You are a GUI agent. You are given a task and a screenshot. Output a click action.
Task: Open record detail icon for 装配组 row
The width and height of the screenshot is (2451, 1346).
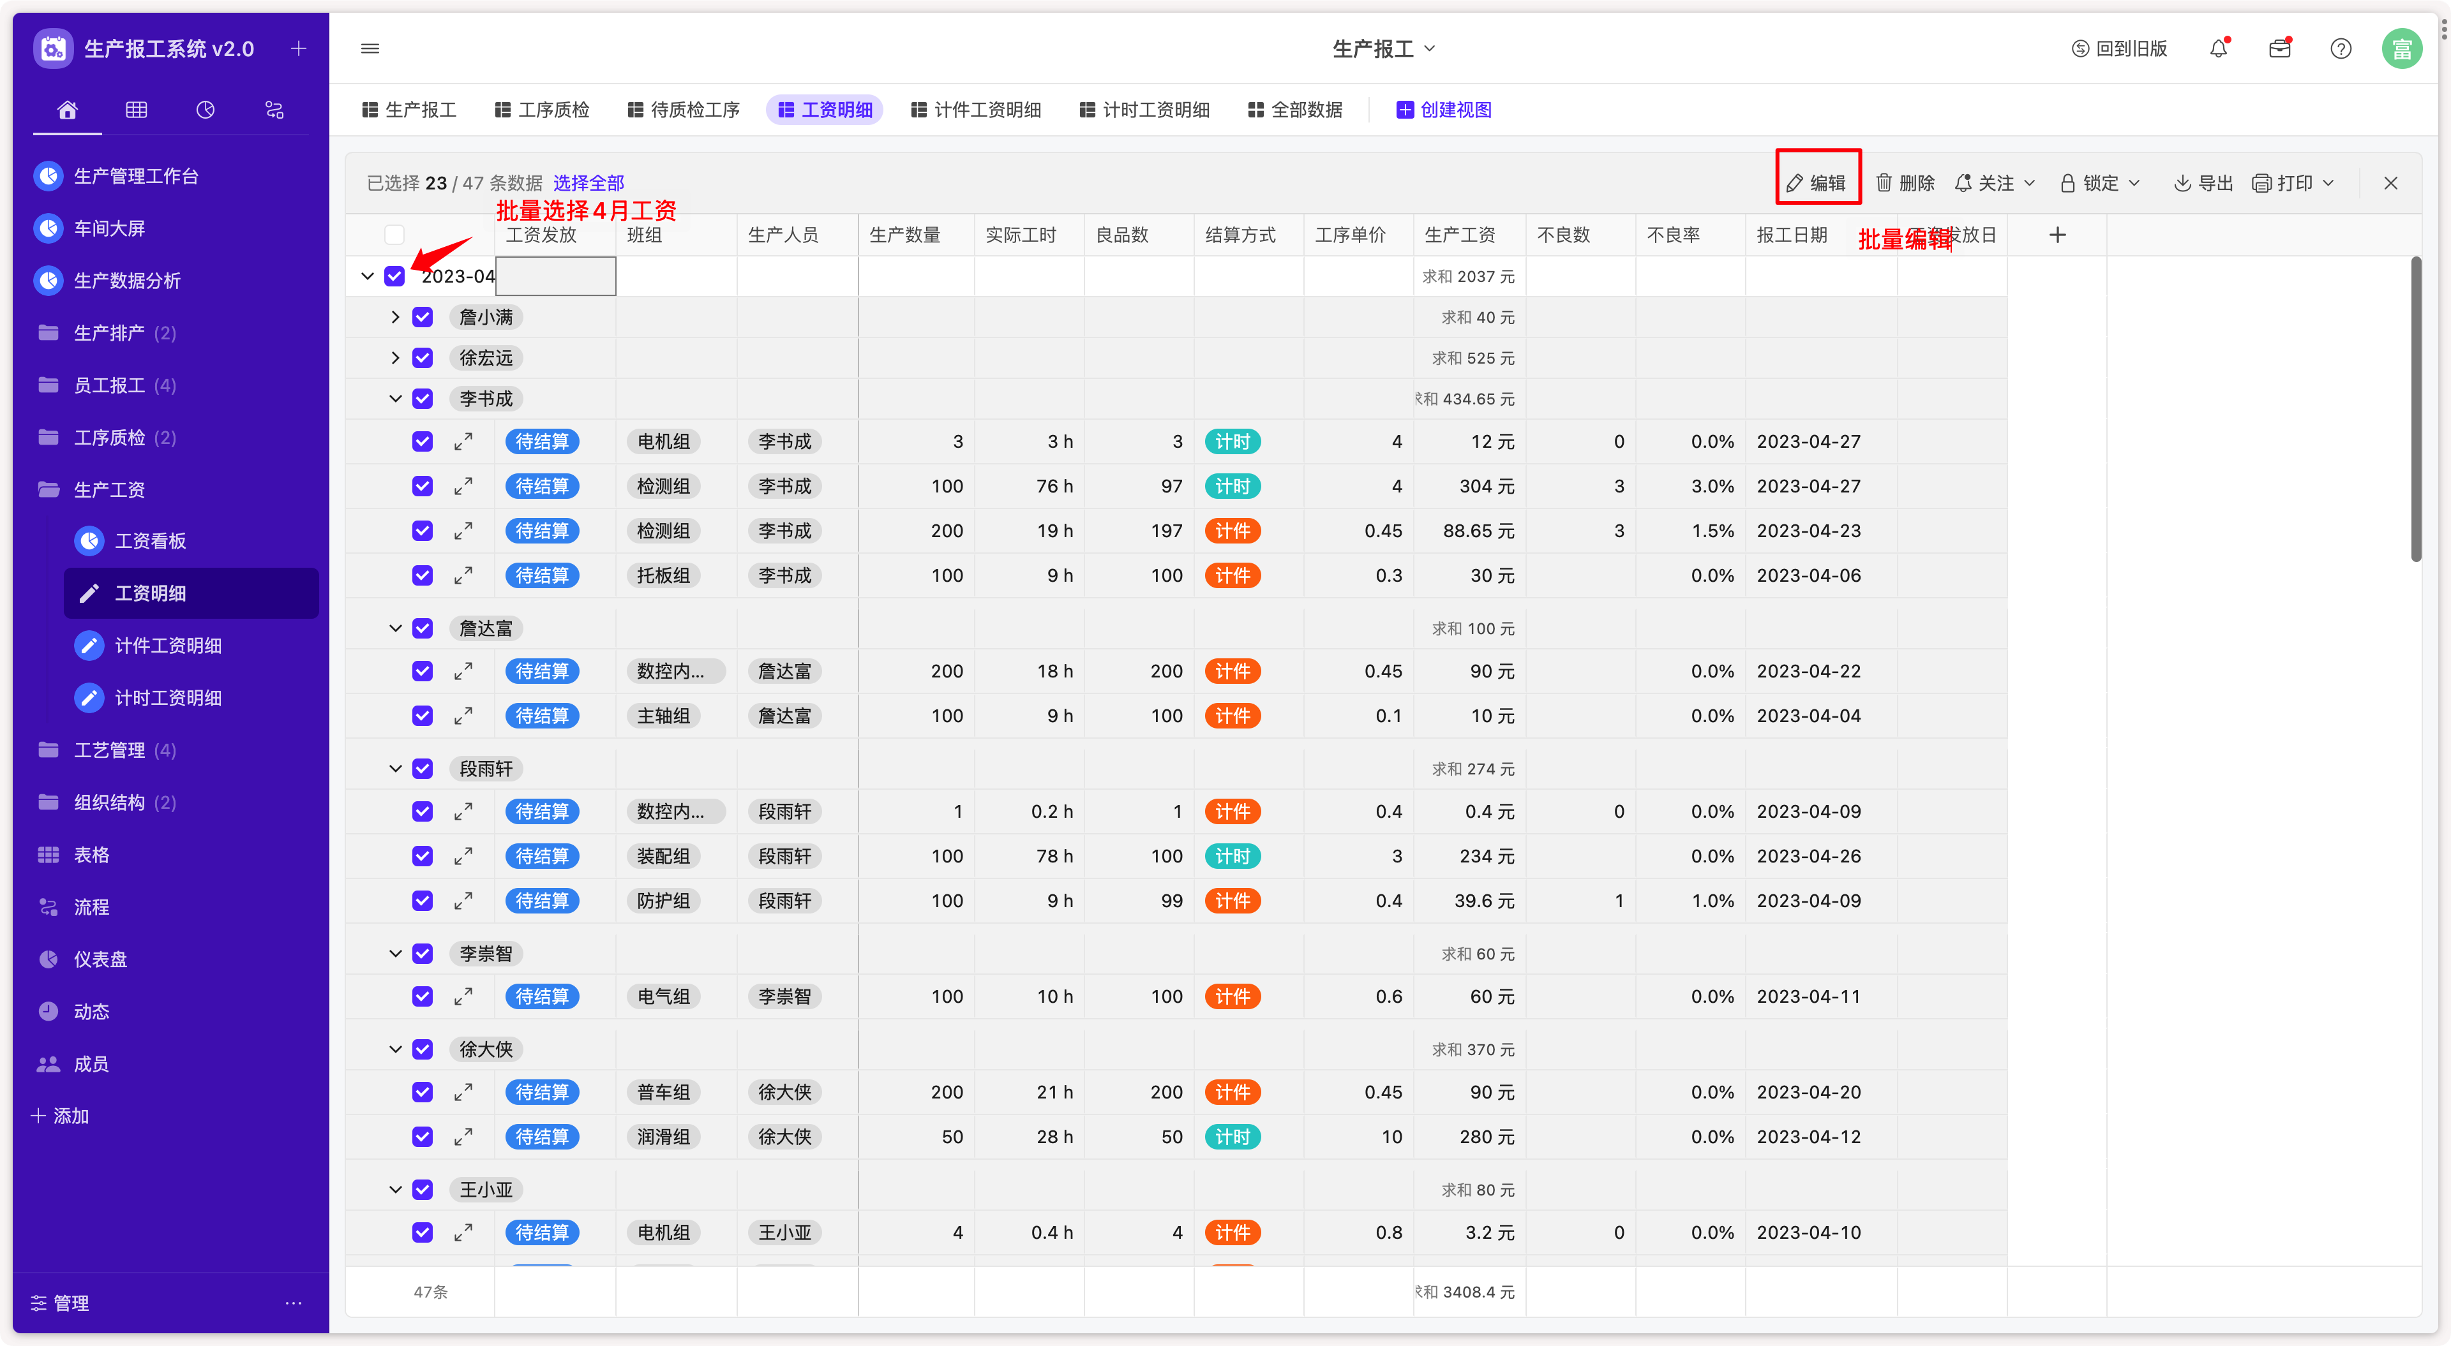click(x=463, y=856)
